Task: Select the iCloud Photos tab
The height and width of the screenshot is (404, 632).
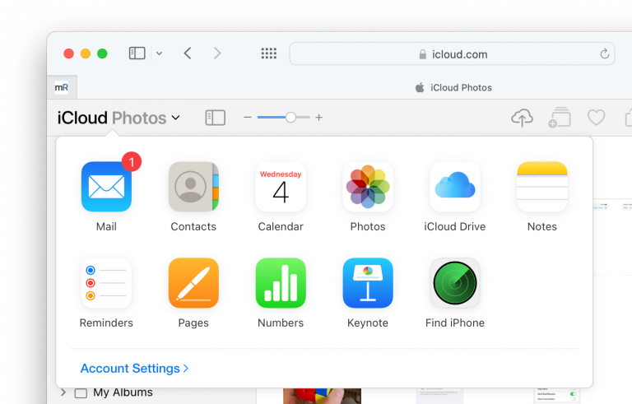Action: click(x=453, y=87)
